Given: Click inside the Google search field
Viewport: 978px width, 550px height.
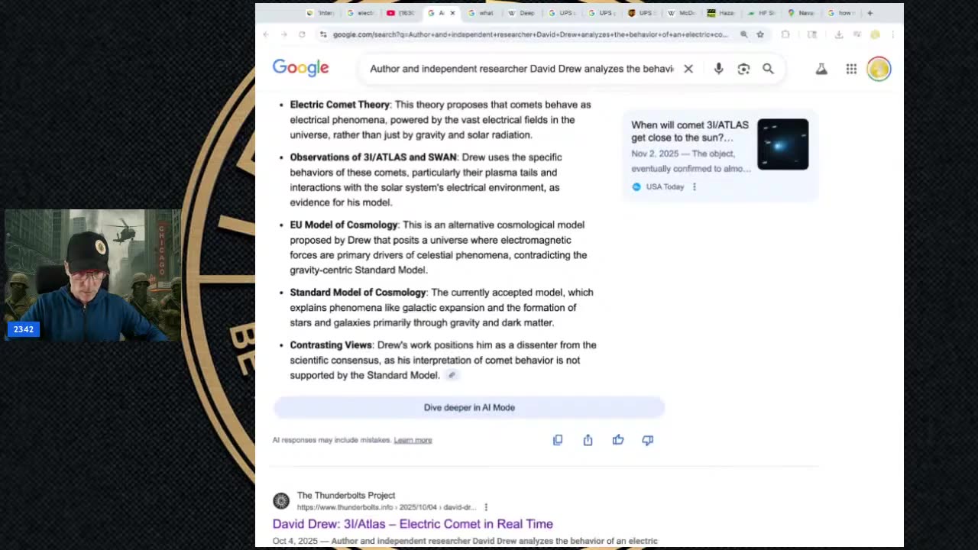Looking at the screenshot, I should point(522,69).
